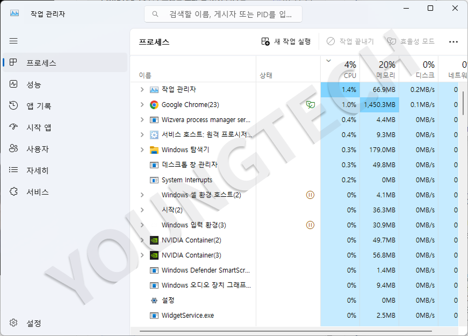Click the search magnifier icon

155,14
